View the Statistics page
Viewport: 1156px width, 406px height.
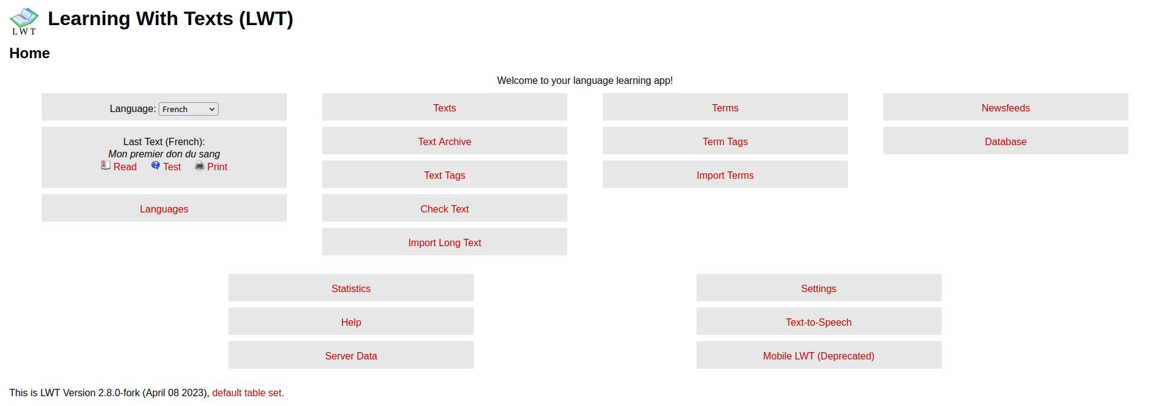(350, 288)
